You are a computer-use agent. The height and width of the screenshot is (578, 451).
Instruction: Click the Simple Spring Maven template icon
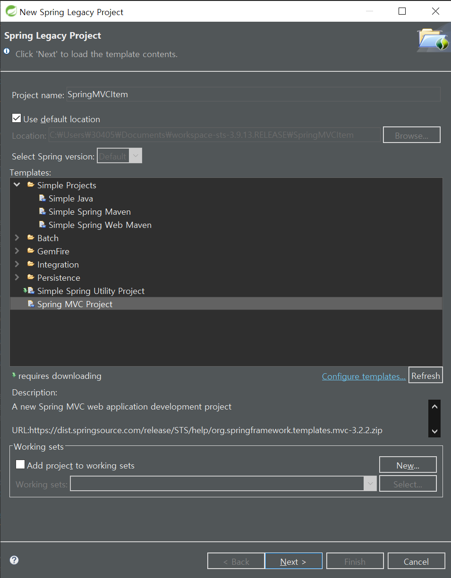[x=43, y=211]
